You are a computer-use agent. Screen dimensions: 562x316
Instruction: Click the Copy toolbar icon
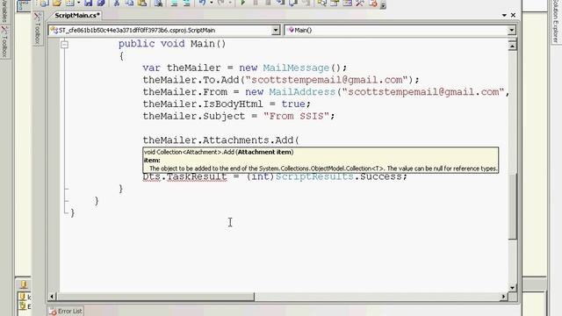coord(129,4)
